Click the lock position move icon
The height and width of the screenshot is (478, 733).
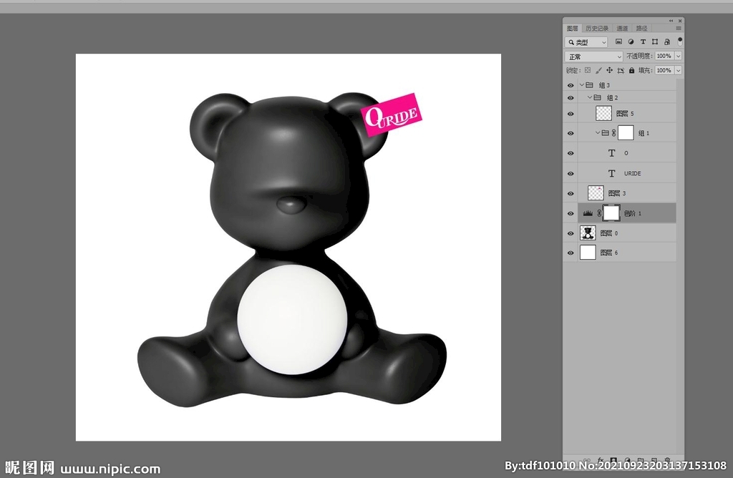point(609,71)
